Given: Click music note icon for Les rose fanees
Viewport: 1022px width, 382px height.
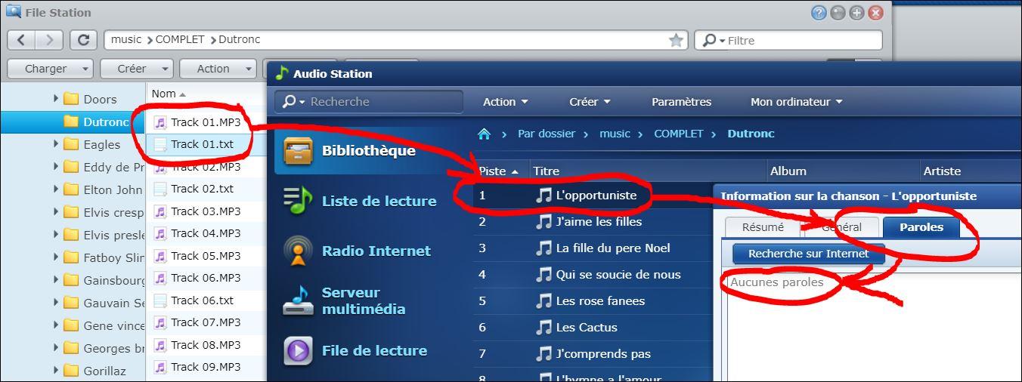Looking at the screenshot, I should point(544,301).
